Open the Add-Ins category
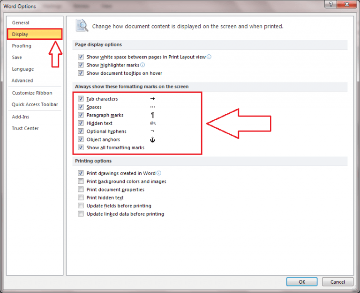The width and height of the screenshot is (360, 293). pyautogui.click(x=35, y=117)
